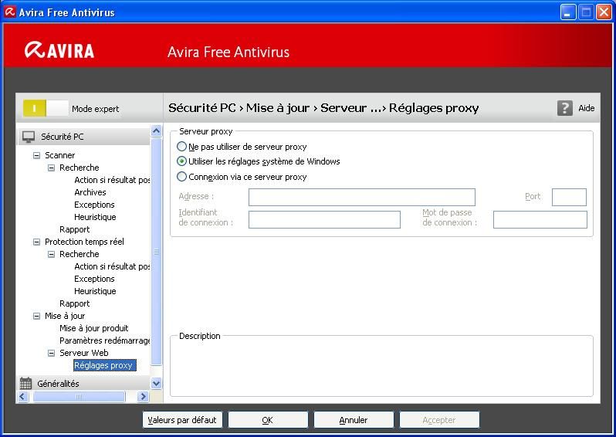This screenshot has width=616, height=437.
Task: Click the tree vertical scrollbar thumb
Action: click(157, 252)
